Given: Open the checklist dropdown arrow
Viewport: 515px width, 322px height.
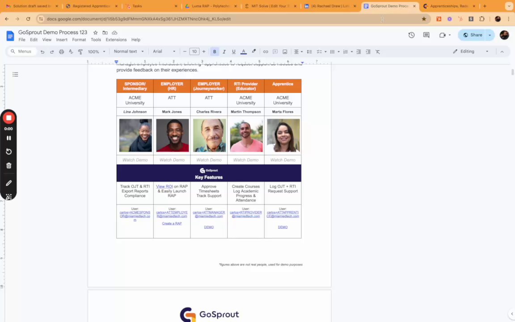Looking at the screenshot, I should [325, 51].
